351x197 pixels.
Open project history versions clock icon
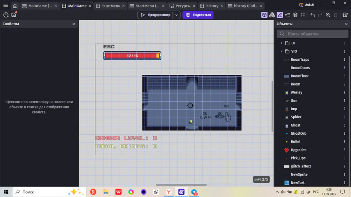[x=6, y=15]
